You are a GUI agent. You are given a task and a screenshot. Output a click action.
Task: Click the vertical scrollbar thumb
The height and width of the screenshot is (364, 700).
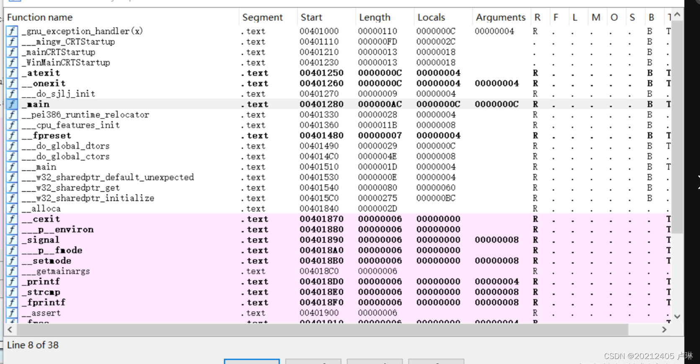coord(677,127)
